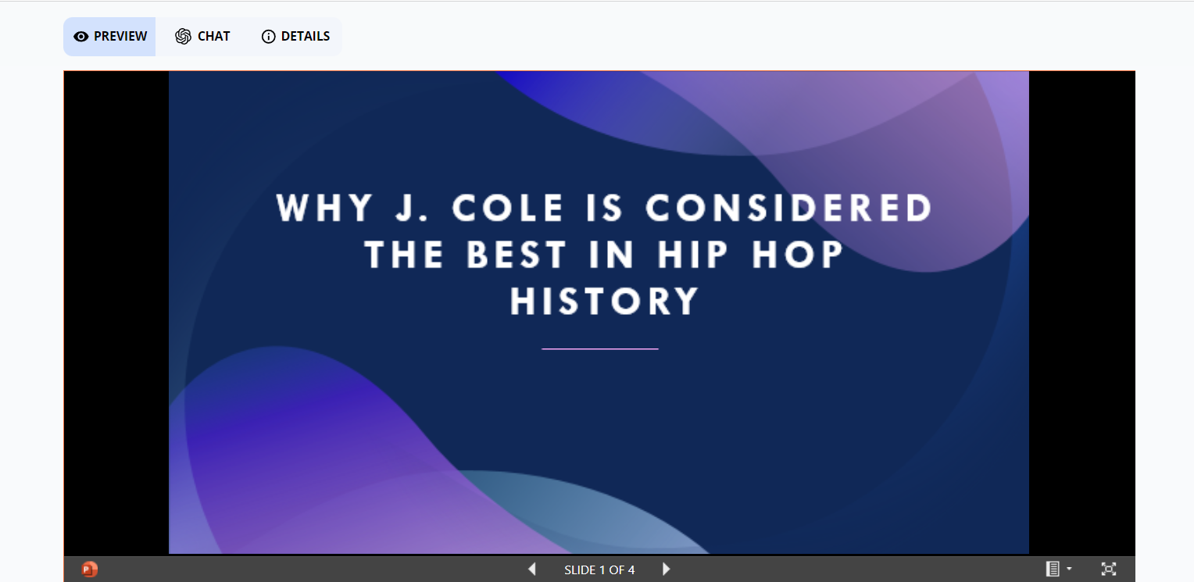The image size is (1194, 582).
Task: Click the SLIDE 1 OF 4 progress indicator
Action: pyautogui.click(x=599, y=570)
